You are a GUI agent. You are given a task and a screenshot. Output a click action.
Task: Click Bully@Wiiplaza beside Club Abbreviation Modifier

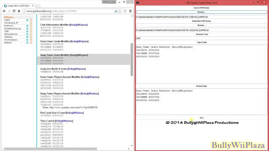(79, 25)
